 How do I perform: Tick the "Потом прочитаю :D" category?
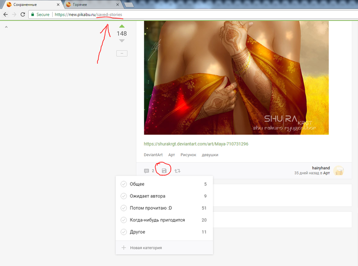tap(123, 208)
